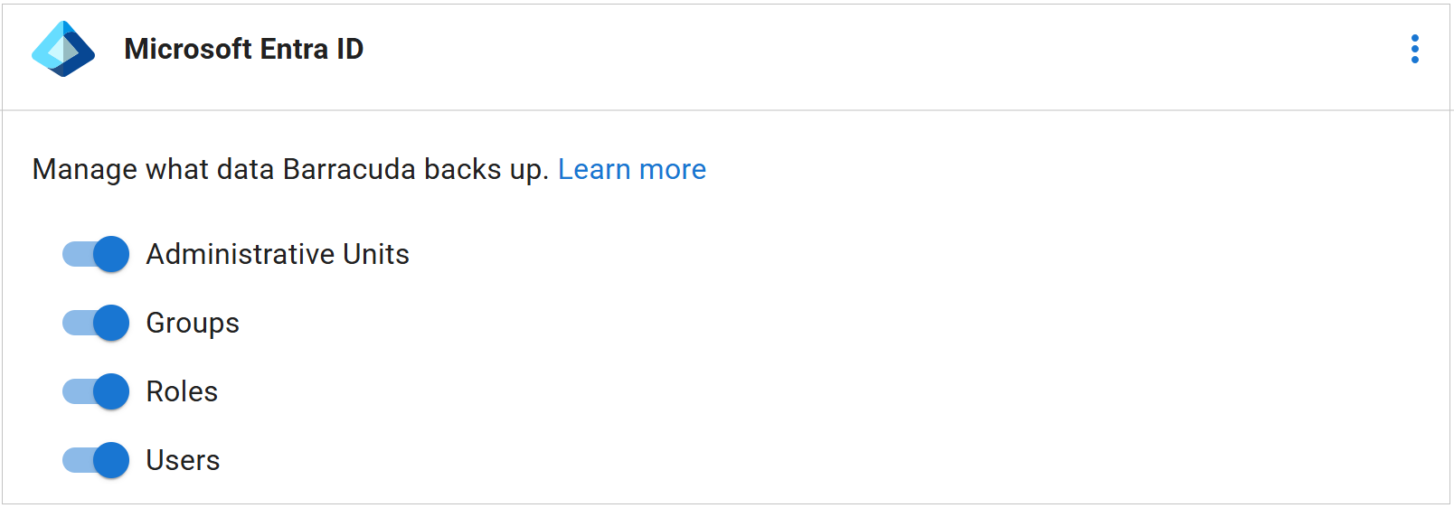Screen dimensions: 1454x508
Task: Switch off the Users backup toggle
Action: [96, 460]
